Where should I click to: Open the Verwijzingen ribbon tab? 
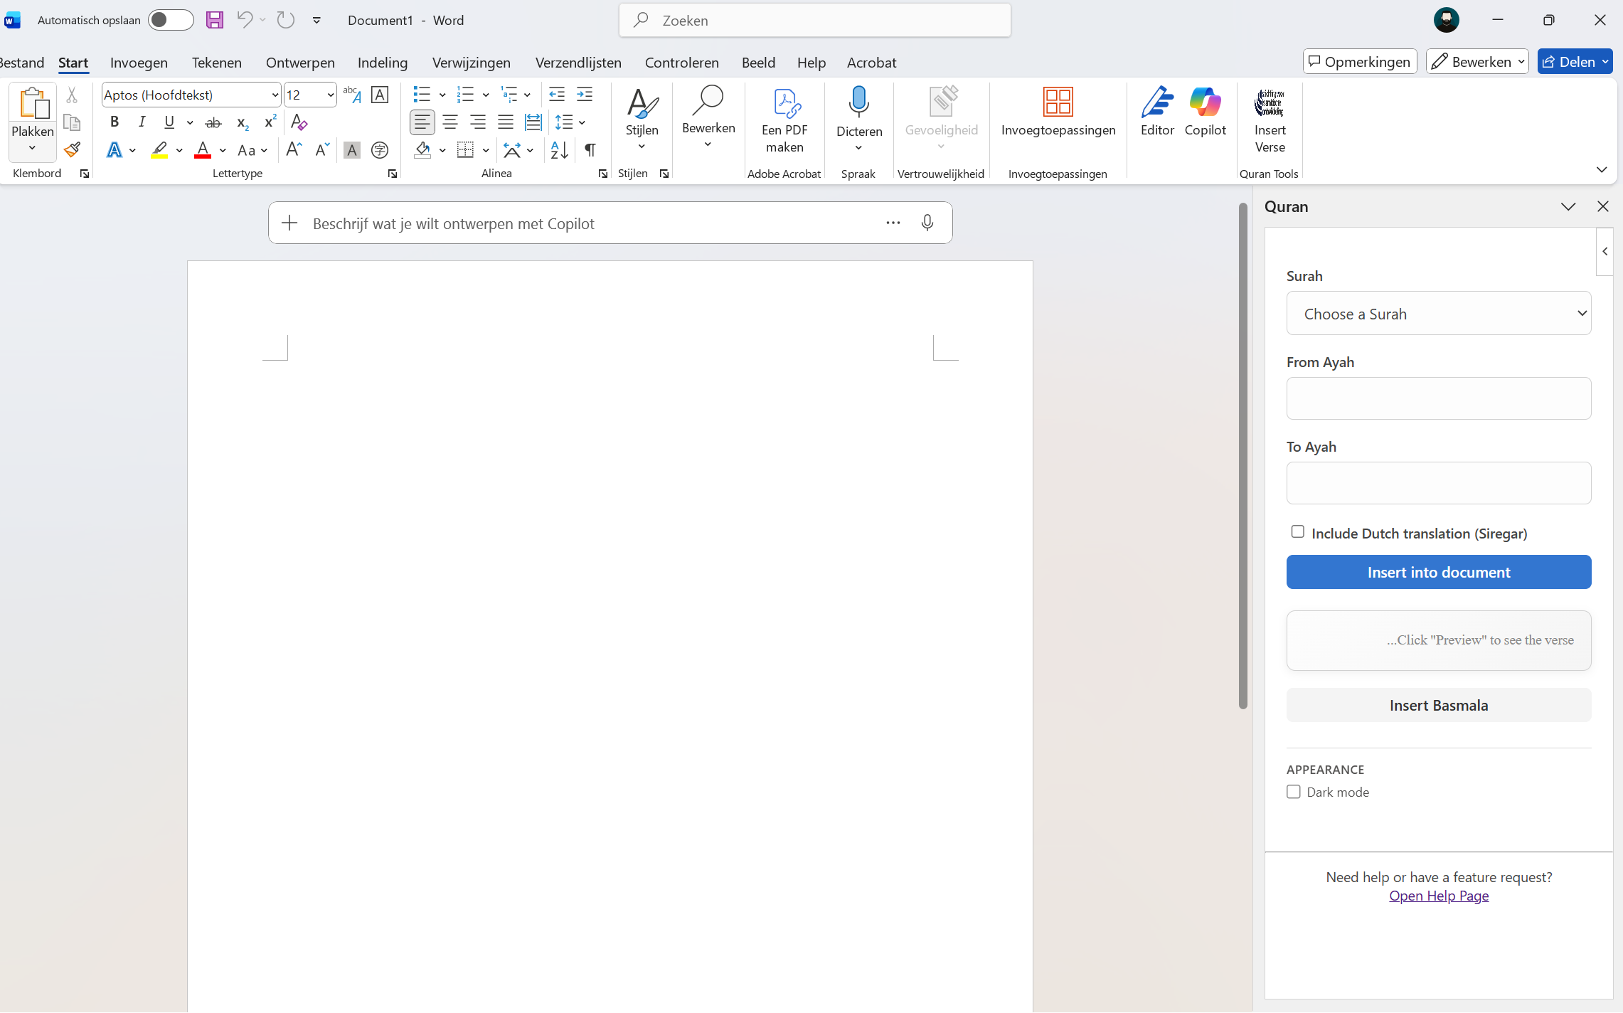point(471,63)
